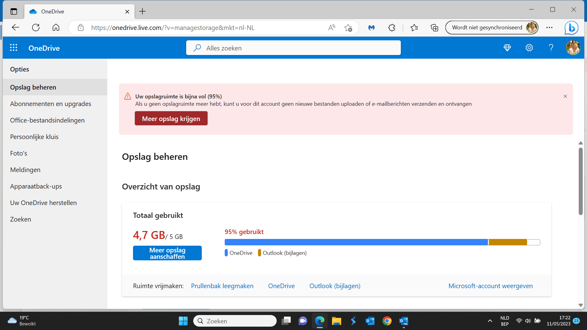Click the 'Outlook (bijlagen)' free space link
This screenshot has width=587, height=330.
click(335, 286)
